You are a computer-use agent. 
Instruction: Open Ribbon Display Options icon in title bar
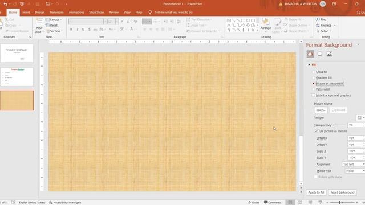[x=334, y=4]
